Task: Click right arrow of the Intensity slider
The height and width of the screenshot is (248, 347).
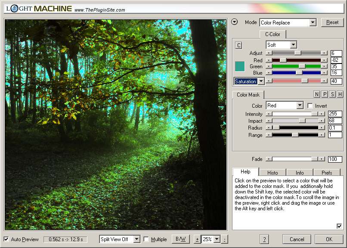Action: [x=321, y=114]
